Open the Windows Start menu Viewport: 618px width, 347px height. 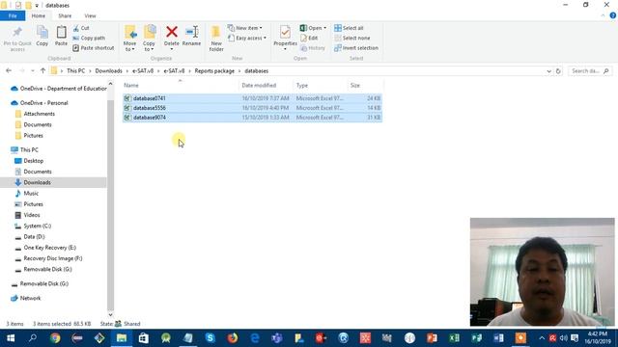tap(11, 338)
